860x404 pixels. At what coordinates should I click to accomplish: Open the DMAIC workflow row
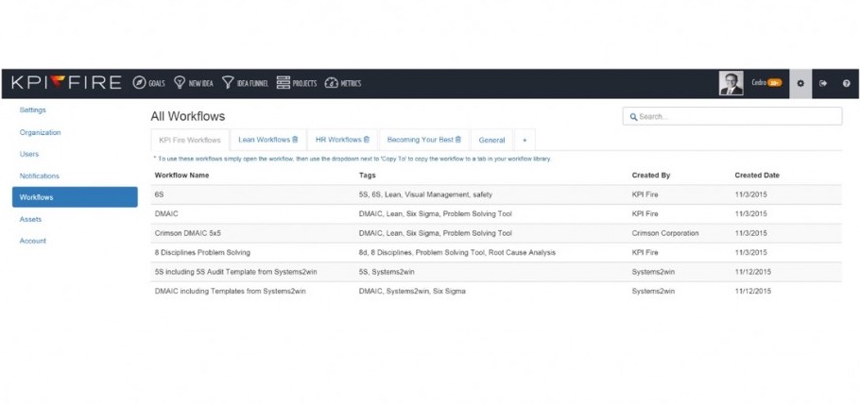pos(496,213)
